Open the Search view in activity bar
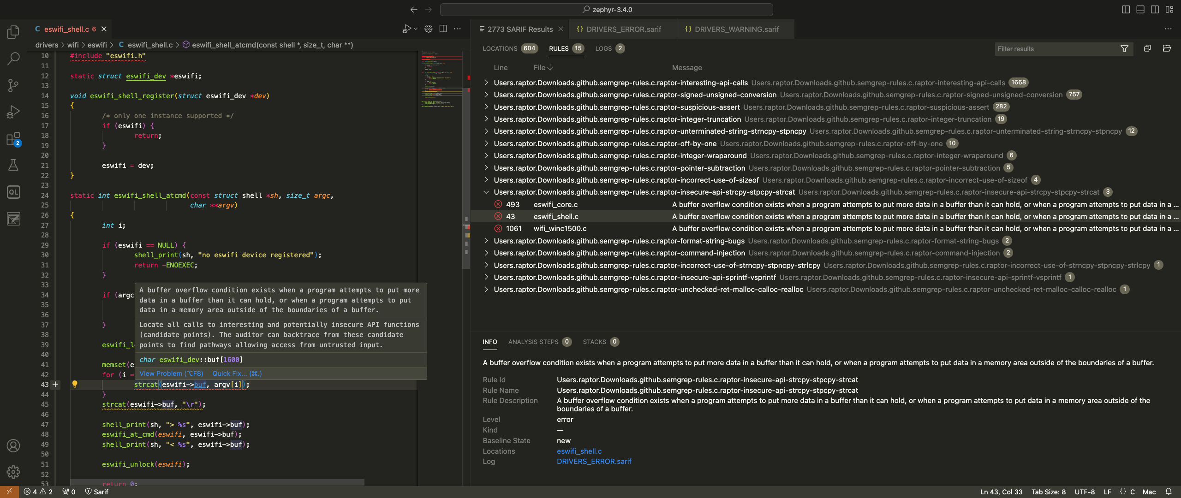Image resolution: width=1181 pixels, height=498 pixels. 13,58
